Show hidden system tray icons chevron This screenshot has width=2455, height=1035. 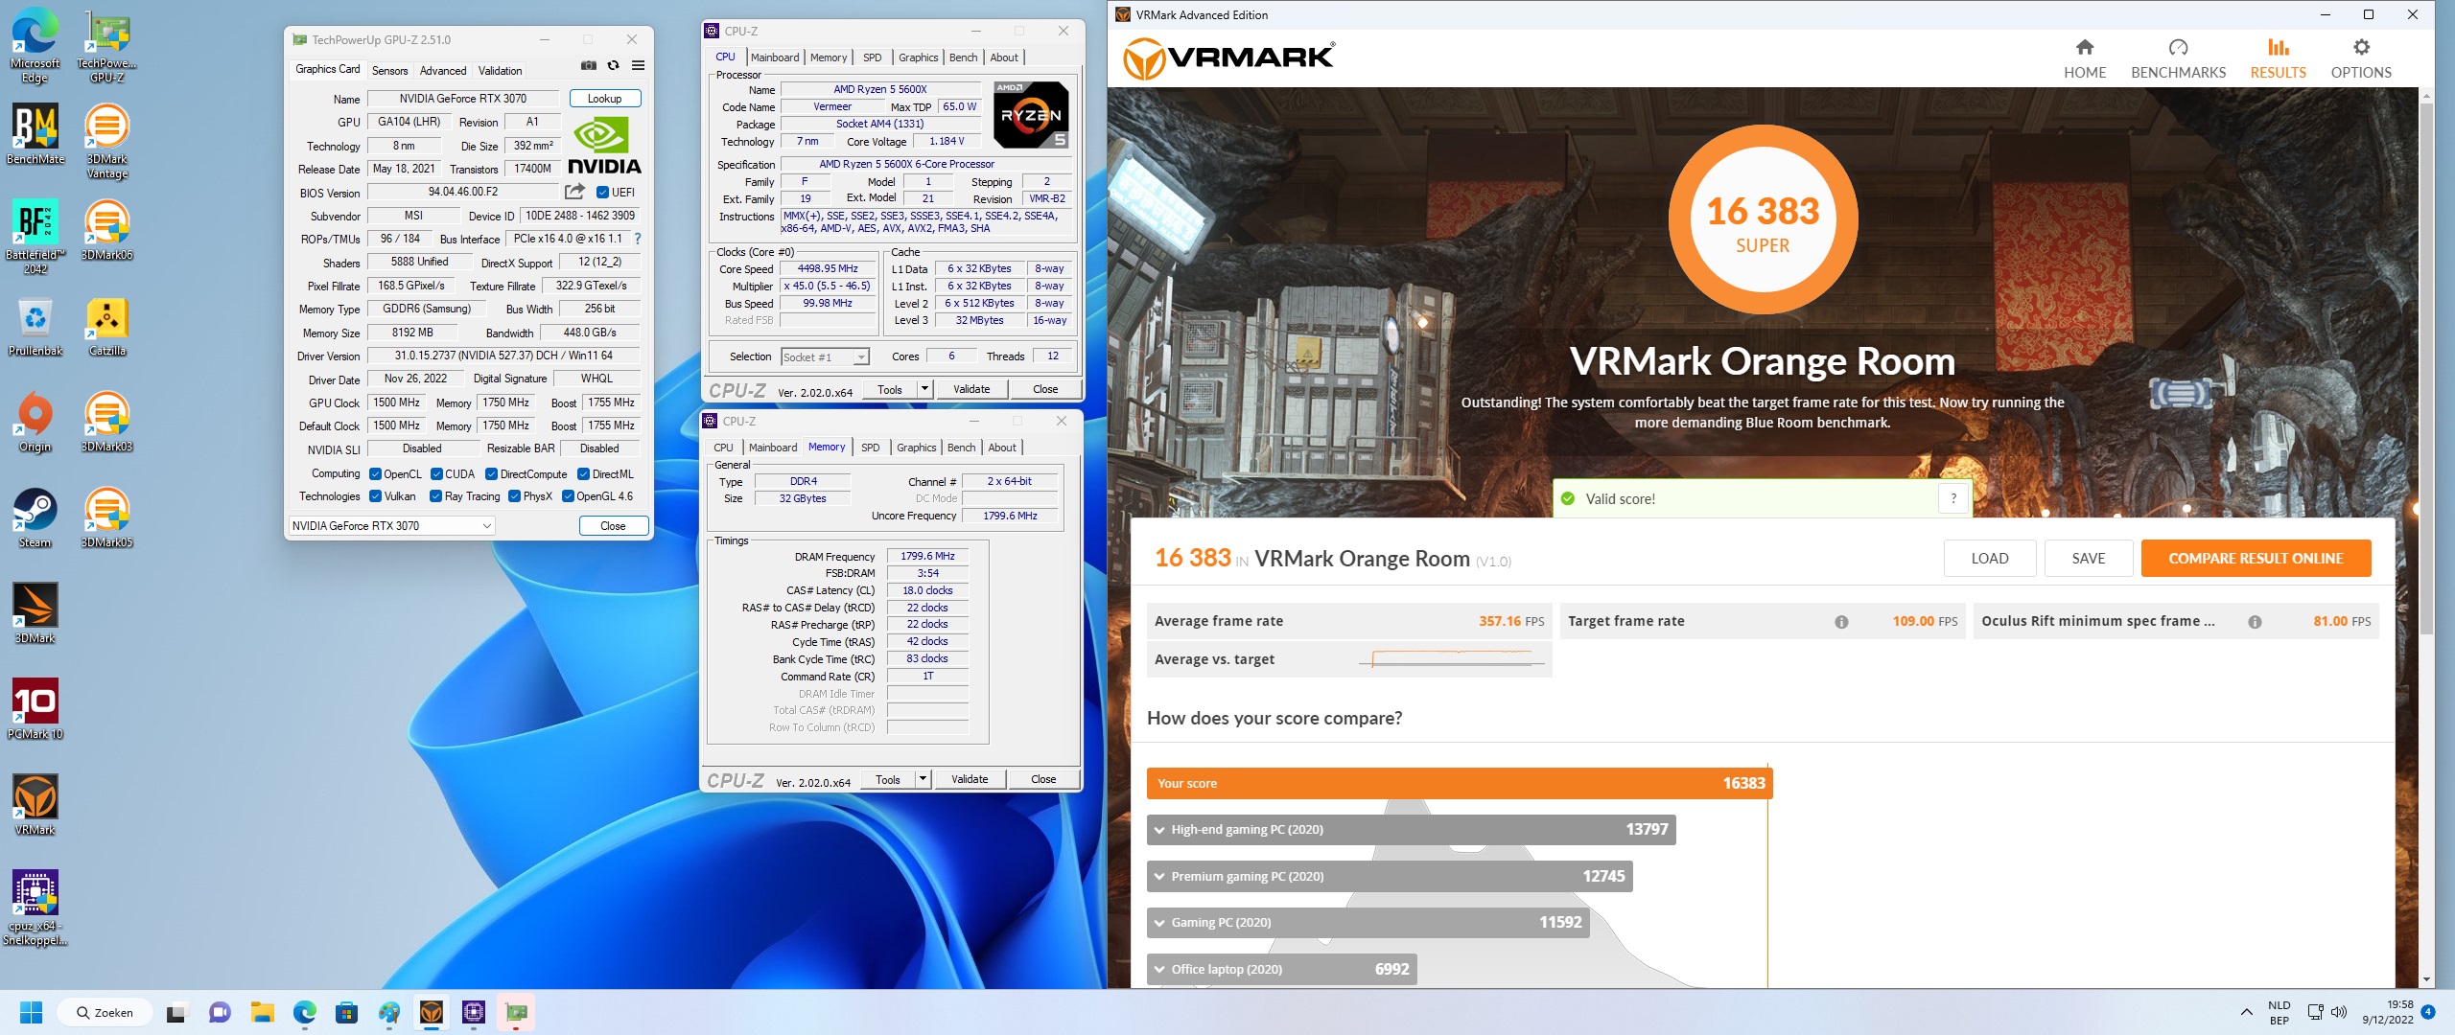pyautogui.click(x=2246, y=1012)
